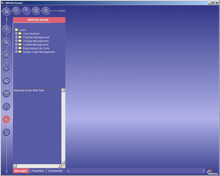220x176 pixels.
Task: Switch to the Commands tab
Action: [55, 171]
